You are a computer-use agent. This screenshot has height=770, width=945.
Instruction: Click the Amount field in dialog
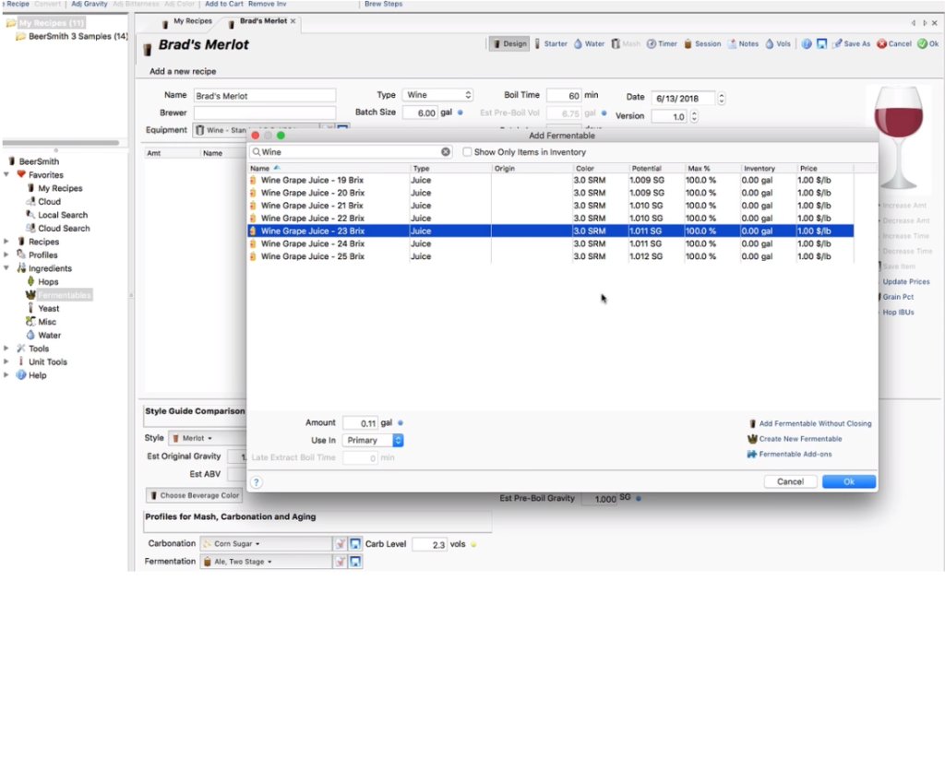point(361,423)
